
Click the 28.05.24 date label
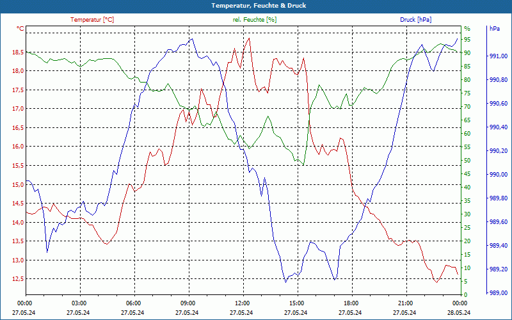pyautogui.click(x=459, y=312)
